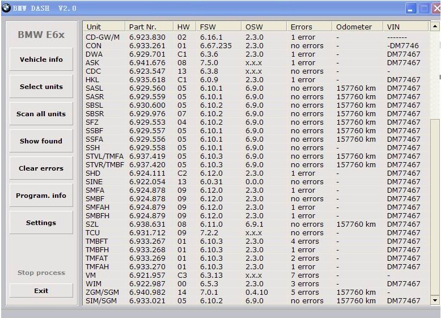The image size is (441, 318).
Task: Sort by the Errors column header
Action: coord(309,27)
